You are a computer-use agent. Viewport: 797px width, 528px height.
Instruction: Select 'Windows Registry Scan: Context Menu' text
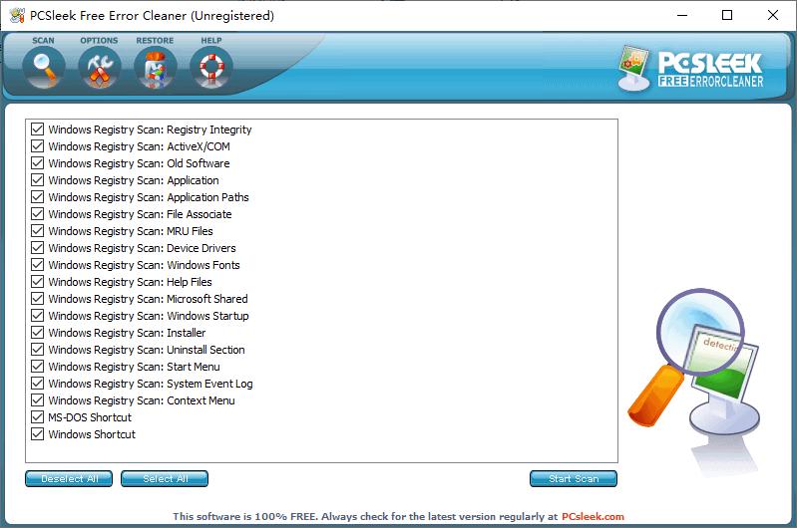142,400
